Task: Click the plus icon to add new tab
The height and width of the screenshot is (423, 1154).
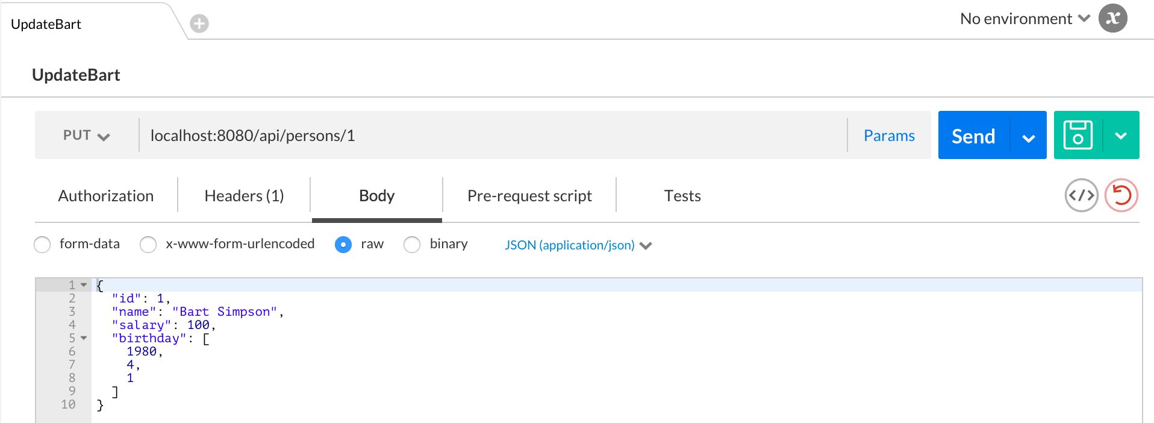Action: 199,23
